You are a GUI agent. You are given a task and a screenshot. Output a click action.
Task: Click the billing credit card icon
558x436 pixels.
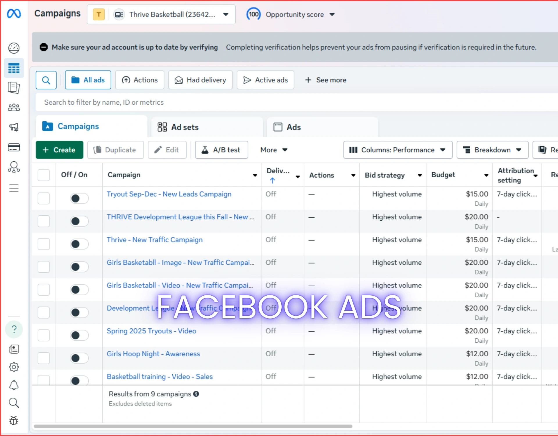[x=14, y=147]
